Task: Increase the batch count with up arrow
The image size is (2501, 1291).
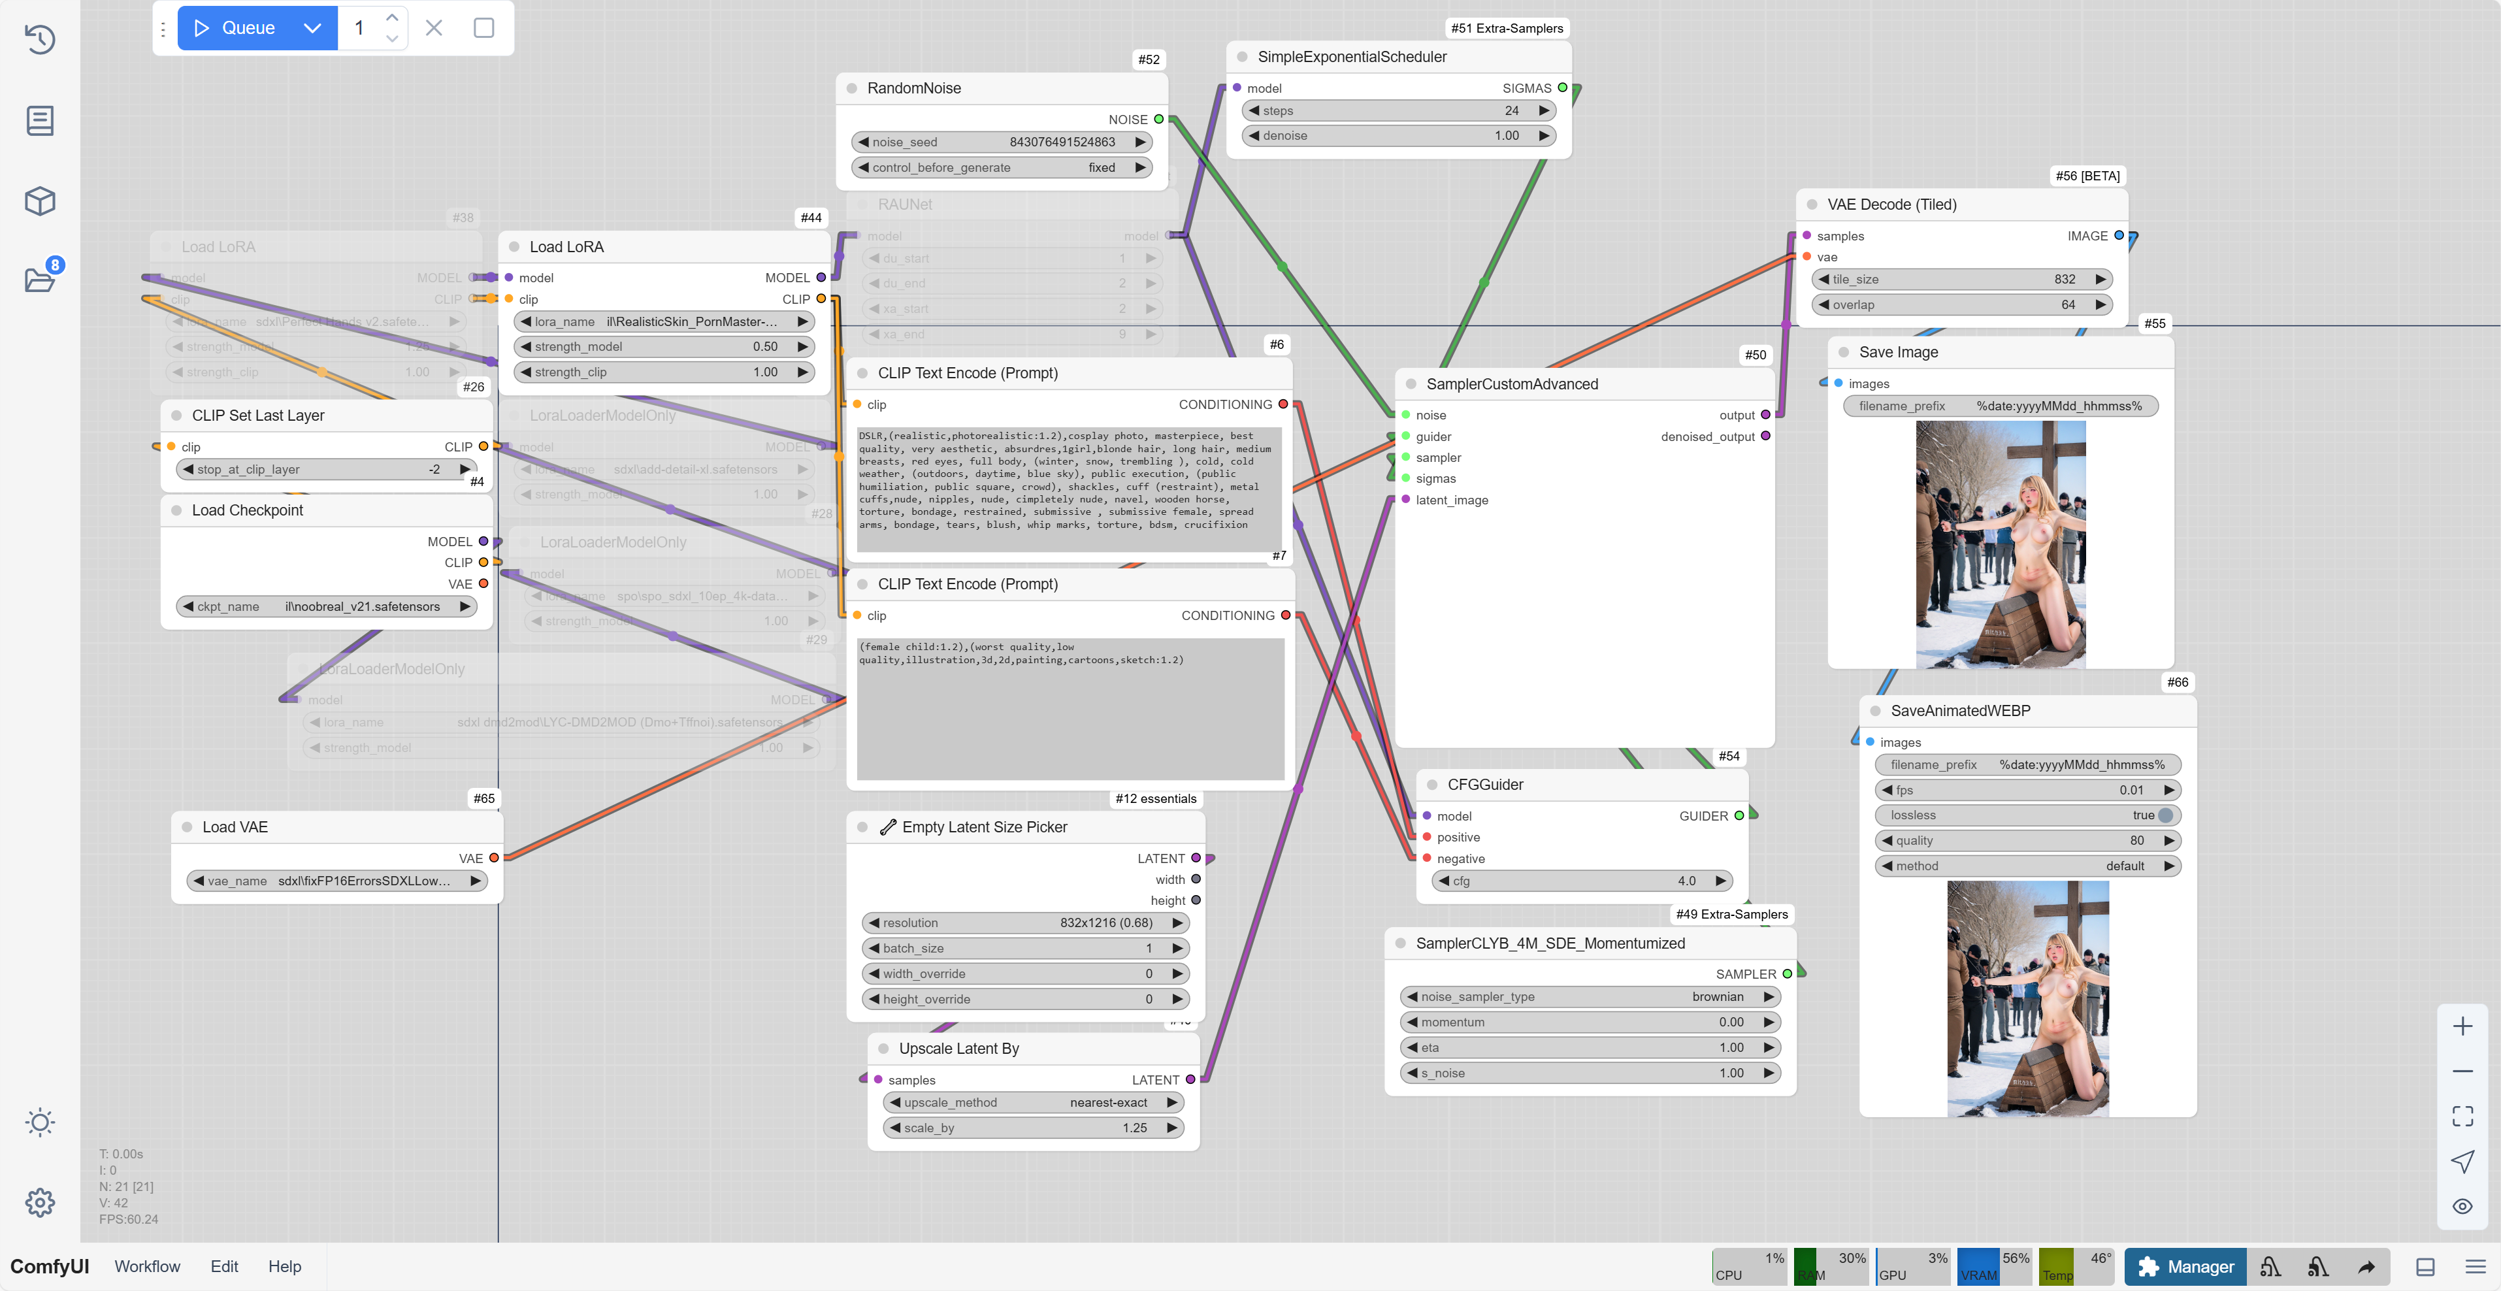Action: click(x=392, y=18)
